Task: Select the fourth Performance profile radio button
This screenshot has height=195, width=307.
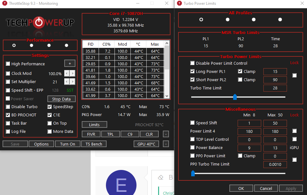Action: coord(66,45)
